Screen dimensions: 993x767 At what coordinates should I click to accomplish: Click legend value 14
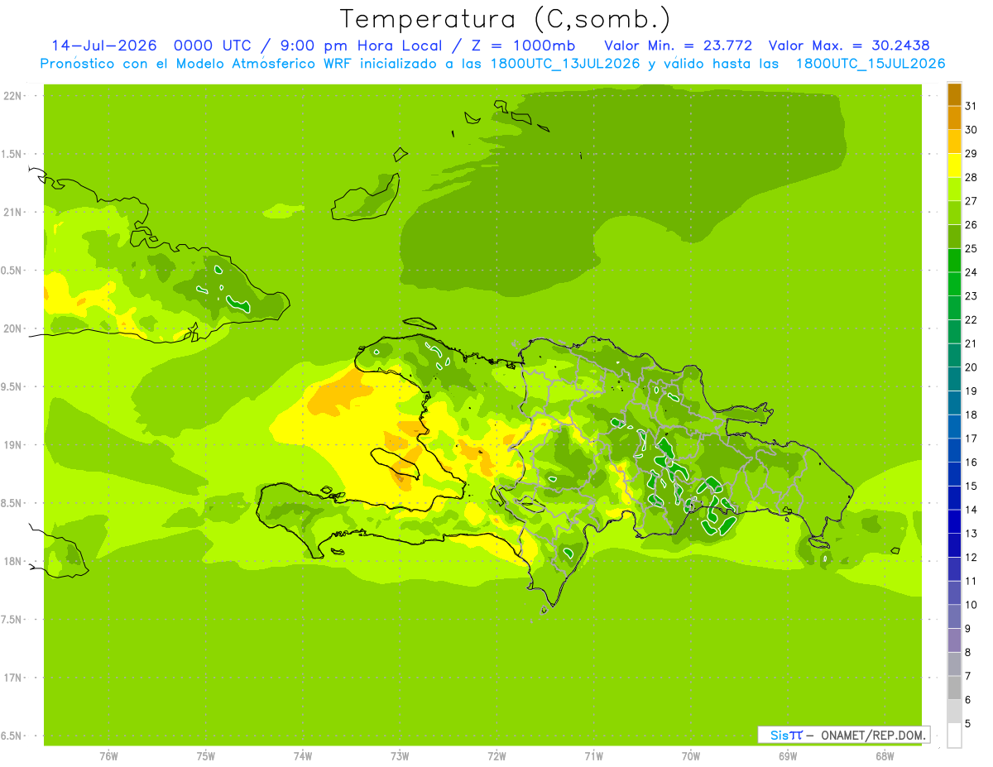coord(971,510)
